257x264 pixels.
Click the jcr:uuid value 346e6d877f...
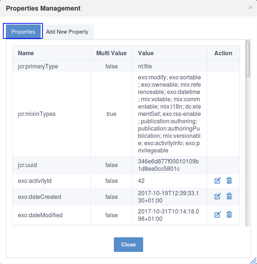pyautogui.click(x=168, y=165)
